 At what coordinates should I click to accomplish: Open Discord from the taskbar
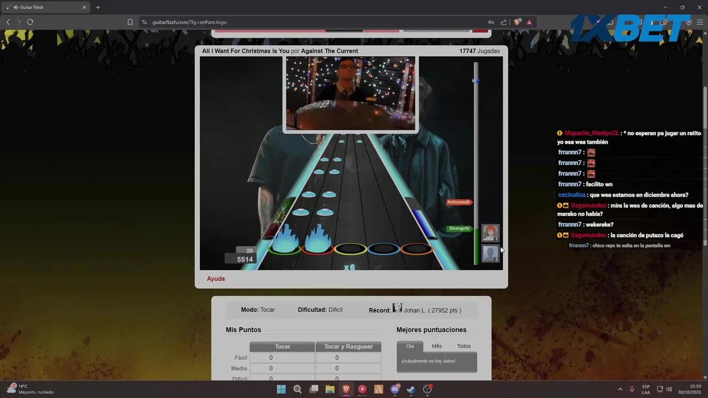point(395,389)
